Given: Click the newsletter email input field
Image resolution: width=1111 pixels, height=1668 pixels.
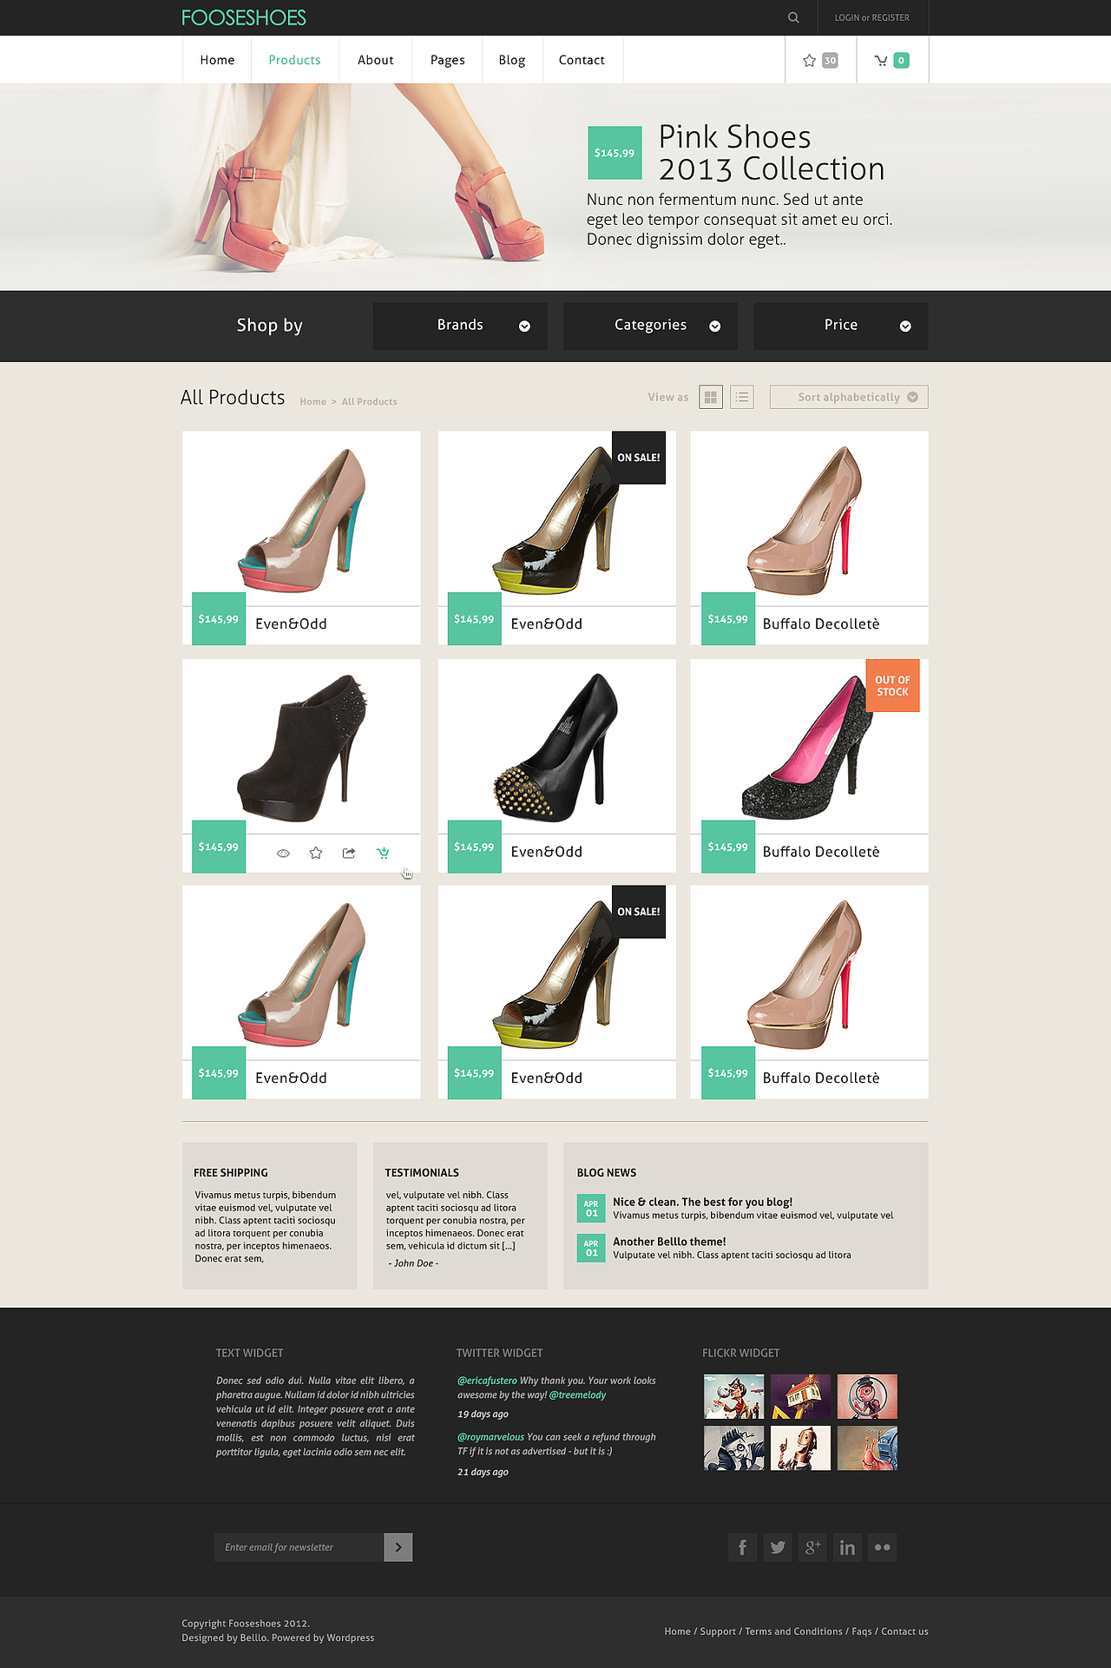Looking at the screenshot, I should (299, 1547).
